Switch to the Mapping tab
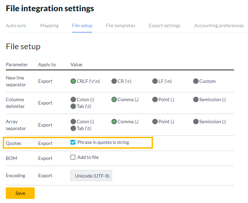The height and width of the screenshot is (203, 248). (49, 25)
